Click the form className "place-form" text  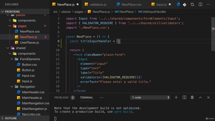pos(113,54)
